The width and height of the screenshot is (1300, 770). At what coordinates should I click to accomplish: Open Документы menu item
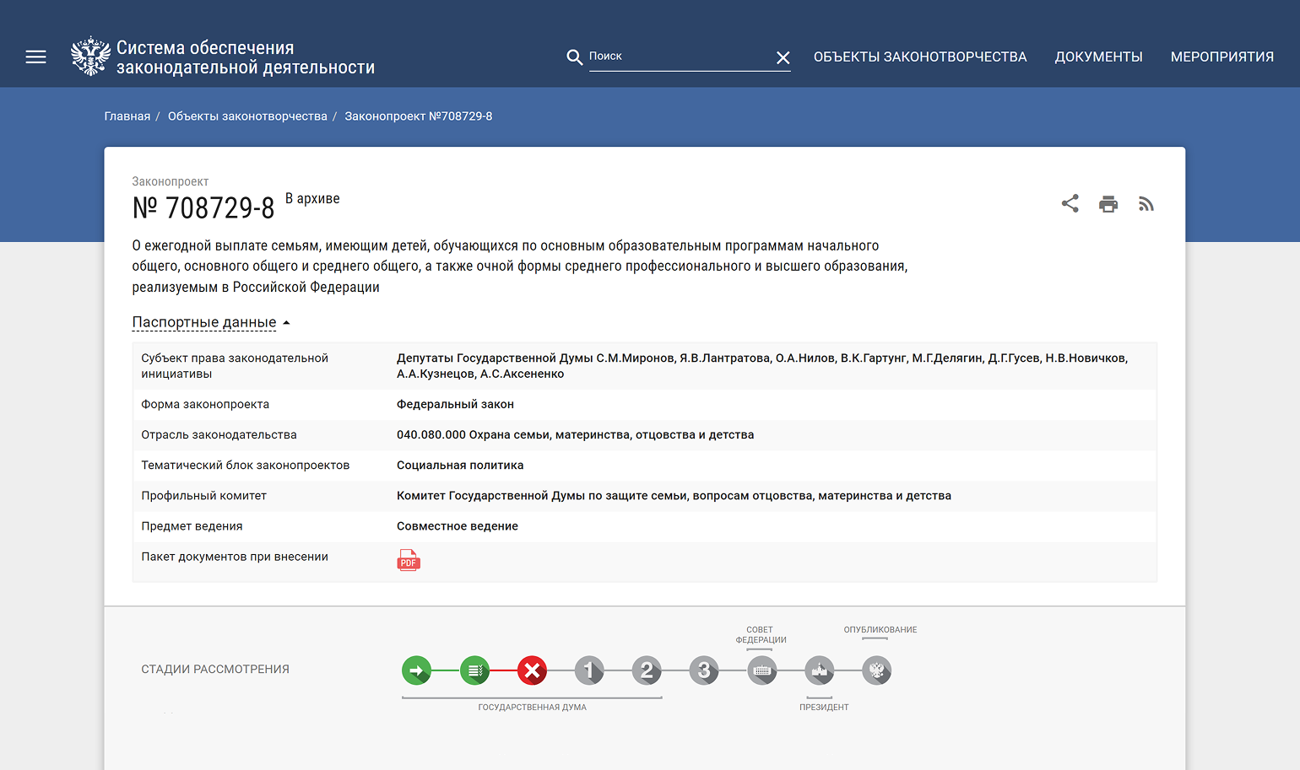[x=1098, y=57]
